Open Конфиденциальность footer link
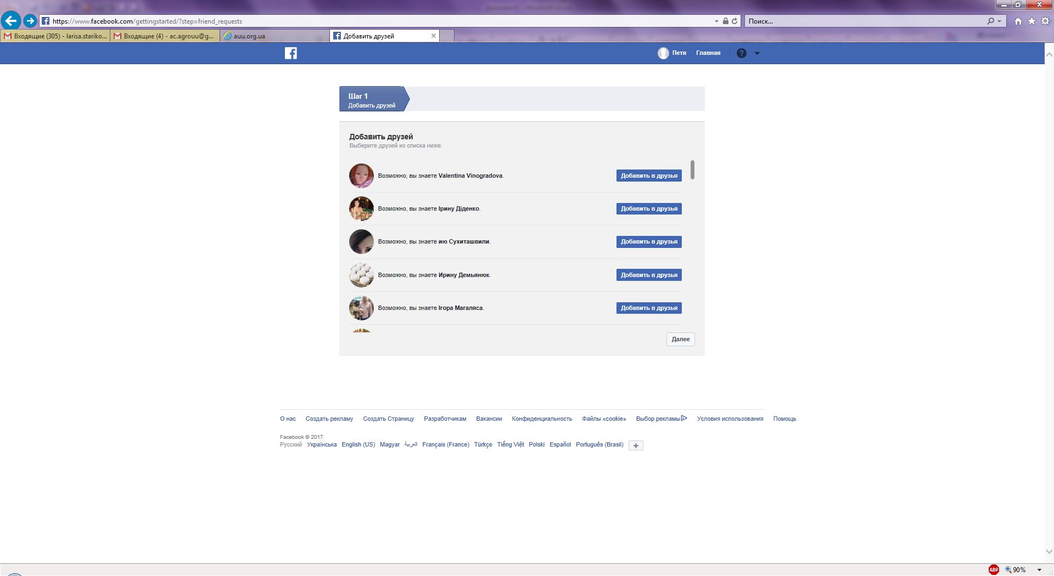 point(542,419)
